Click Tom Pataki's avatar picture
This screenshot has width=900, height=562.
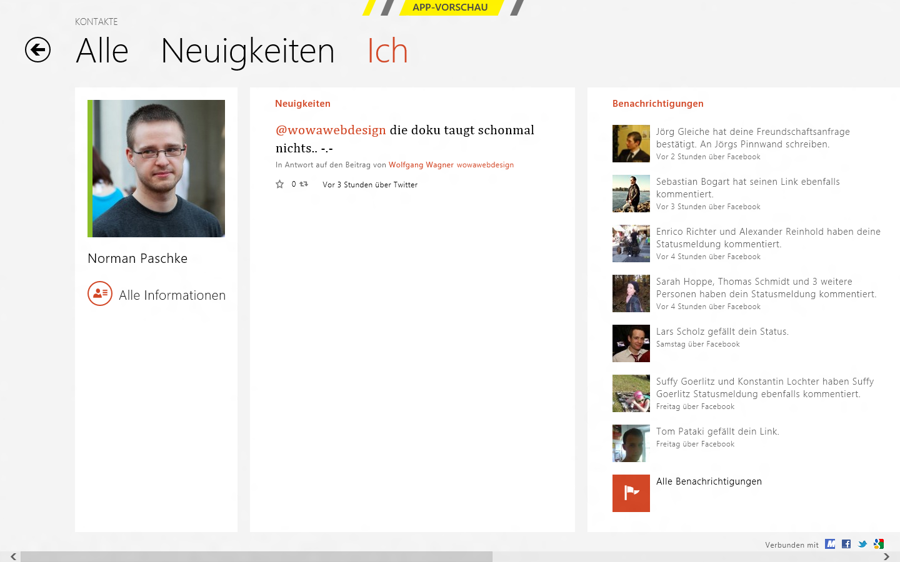(631, 443)
